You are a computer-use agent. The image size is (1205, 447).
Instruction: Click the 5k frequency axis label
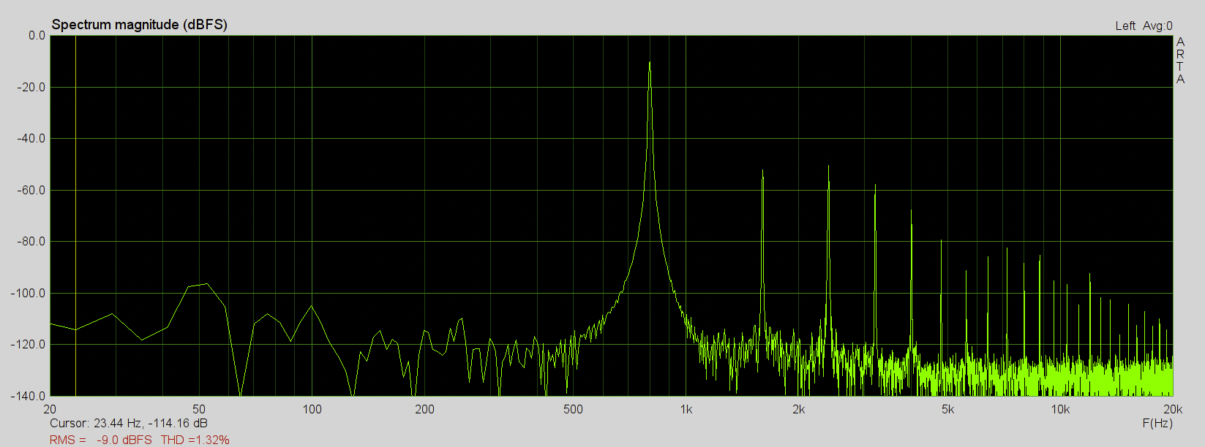[x=948, y=409]
